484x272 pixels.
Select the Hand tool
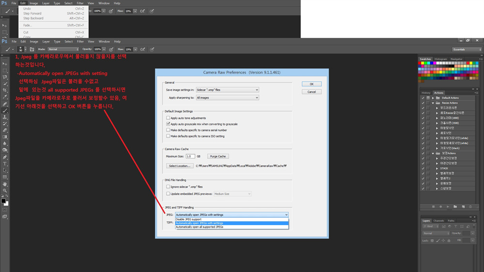[x=5, y=184]
